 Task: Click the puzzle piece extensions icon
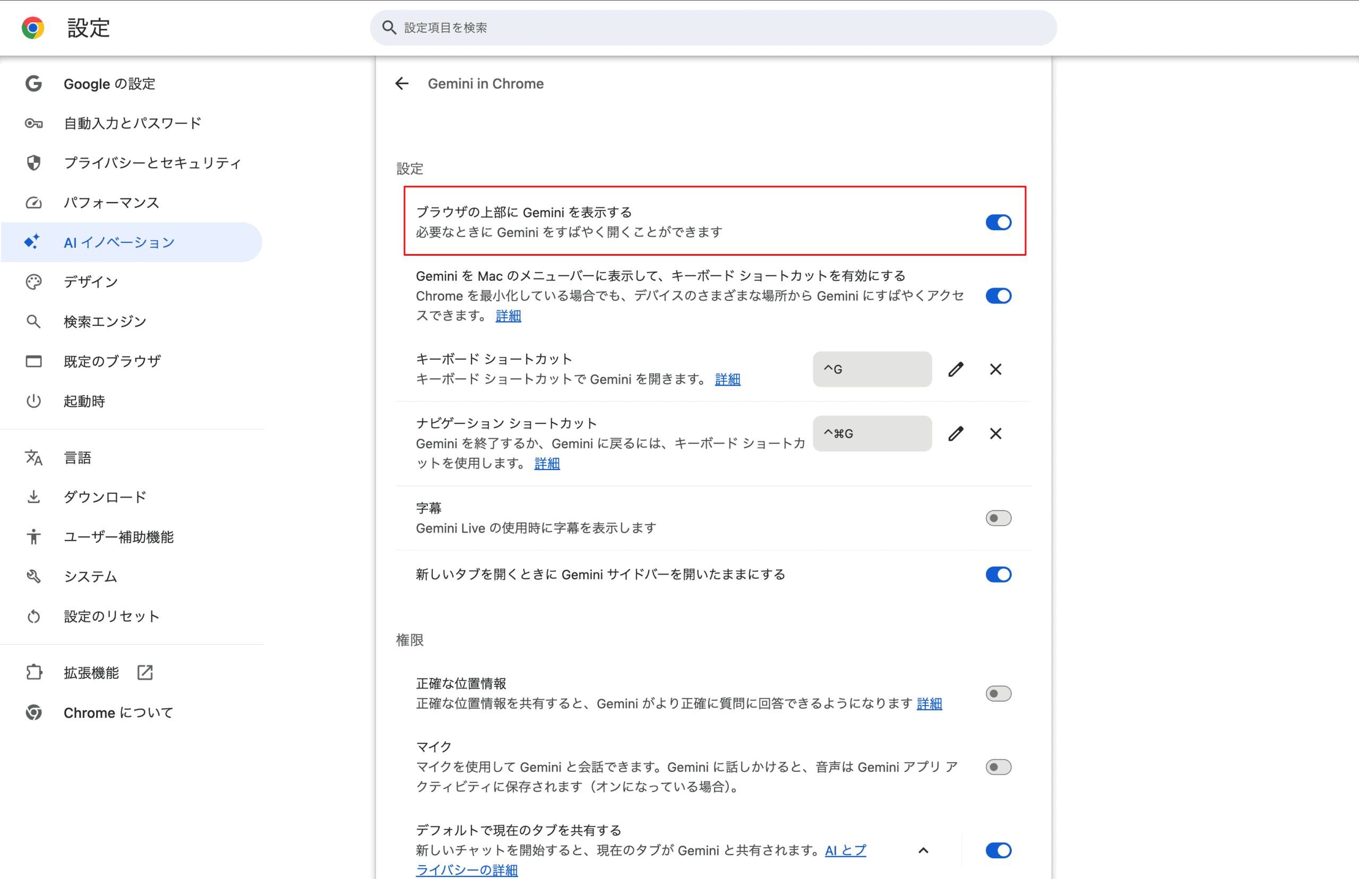pyautogui.click(x=33, y=672)
